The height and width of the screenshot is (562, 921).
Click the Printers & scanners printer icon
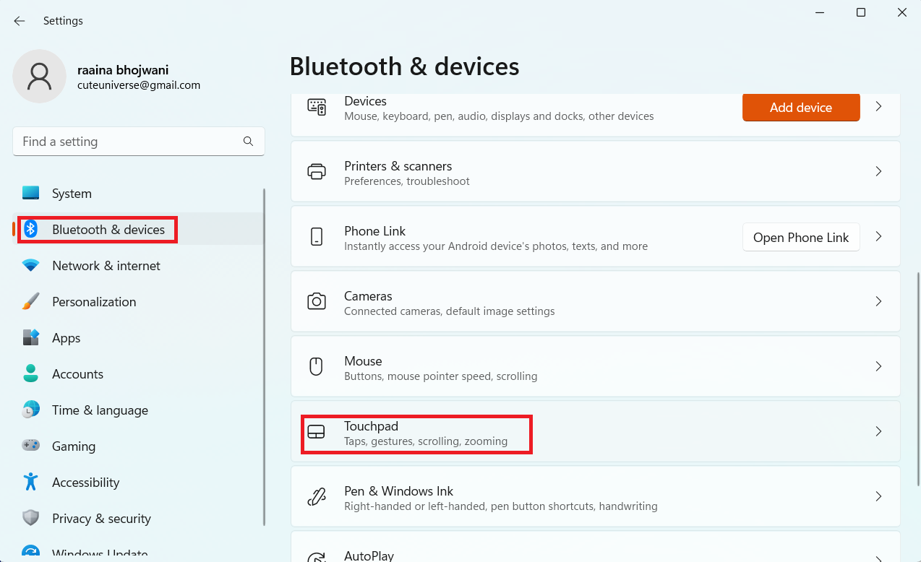(x=316, y=172)
